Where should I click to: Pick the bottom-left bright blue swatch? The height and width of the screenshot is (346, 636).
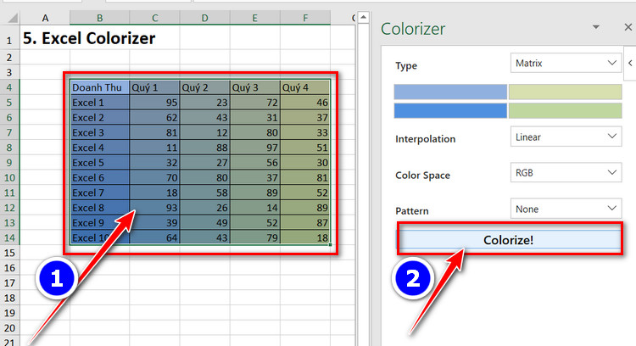(450, 110)
